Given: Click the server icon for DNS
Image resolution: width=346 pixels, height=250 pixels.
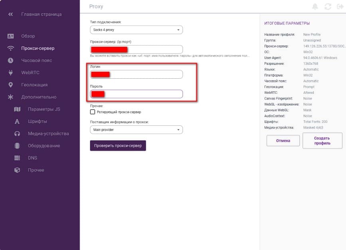Looking at the screenshot, I should point(17,158).
